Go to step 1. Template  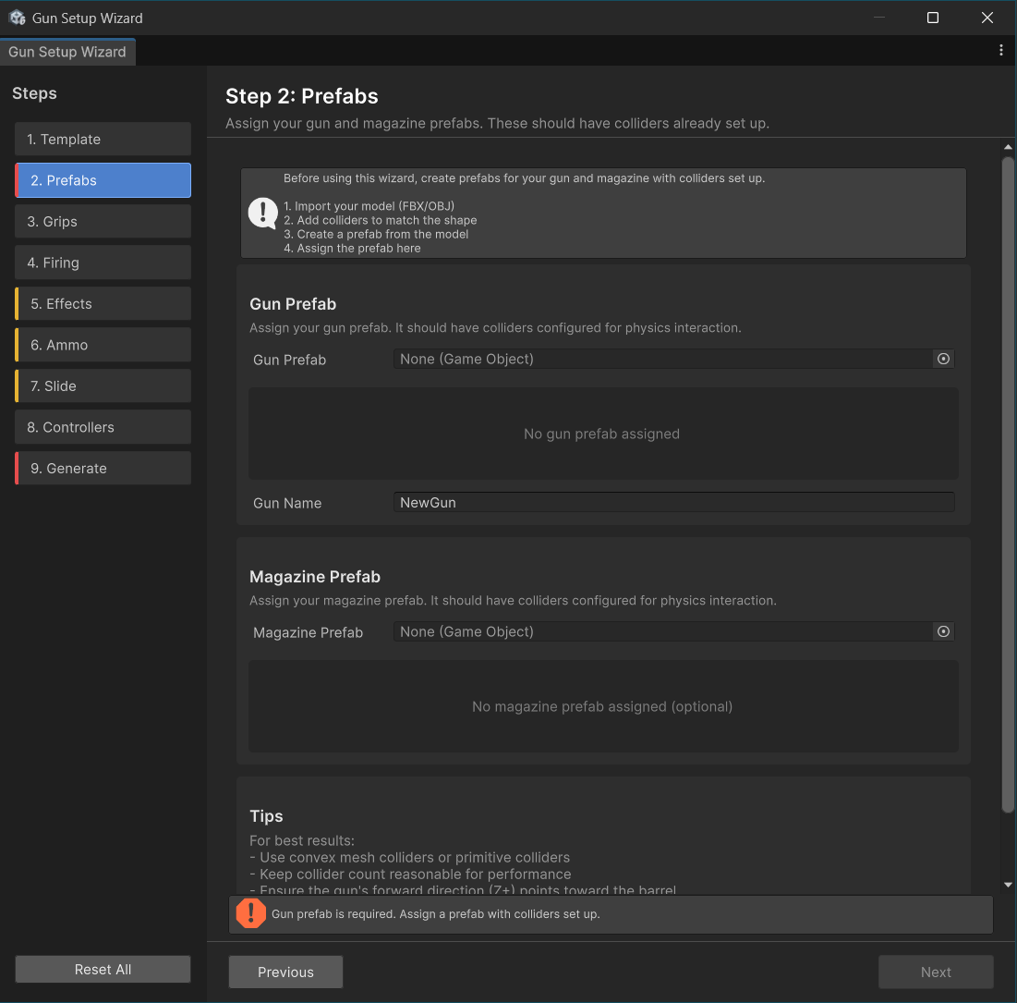pyautogui.click(x=103, y=140)
